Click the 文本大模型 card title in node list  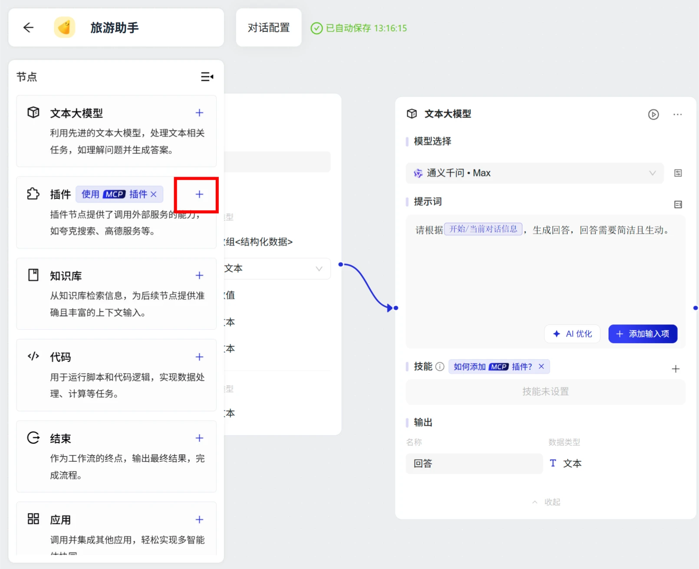tap(76, 113)
